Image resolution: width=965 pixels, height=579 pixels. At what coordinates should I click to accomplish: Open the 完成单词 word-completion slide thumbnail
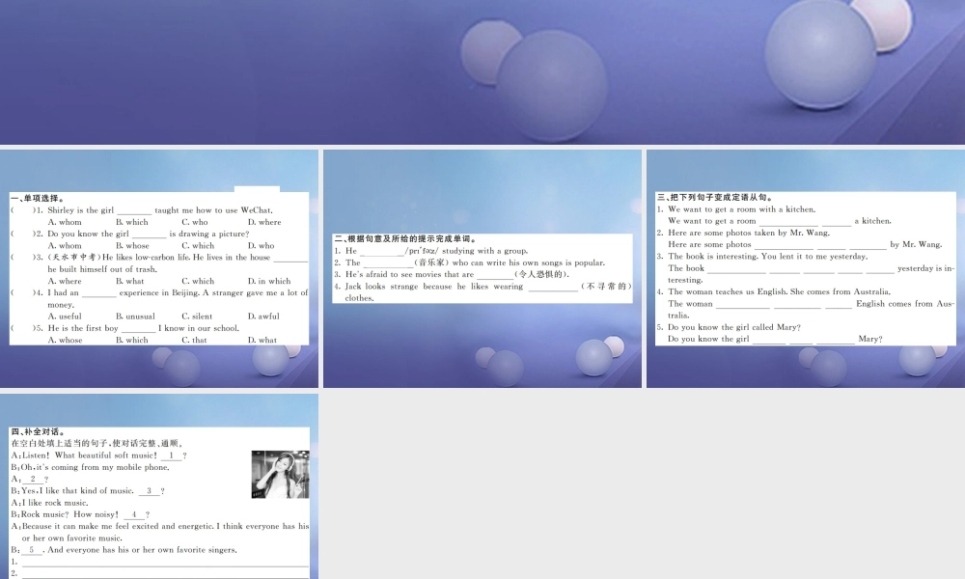pos(482,269)
